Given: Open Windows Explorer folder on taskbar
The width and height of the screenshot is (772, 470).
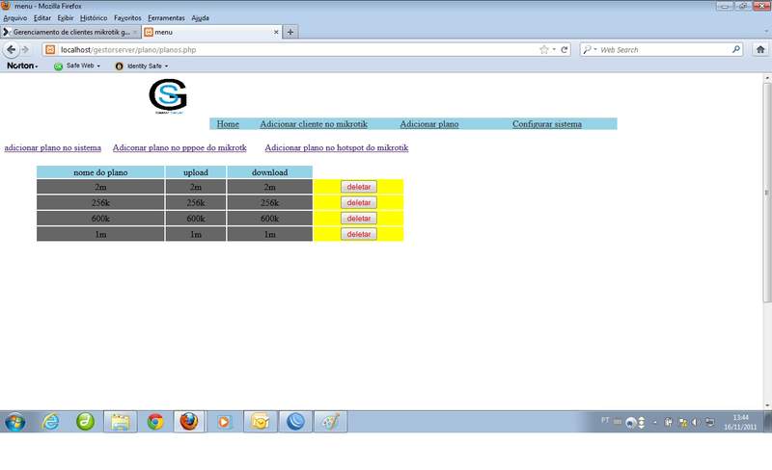Looking at the screenshot, I should (x=120, y=422).
